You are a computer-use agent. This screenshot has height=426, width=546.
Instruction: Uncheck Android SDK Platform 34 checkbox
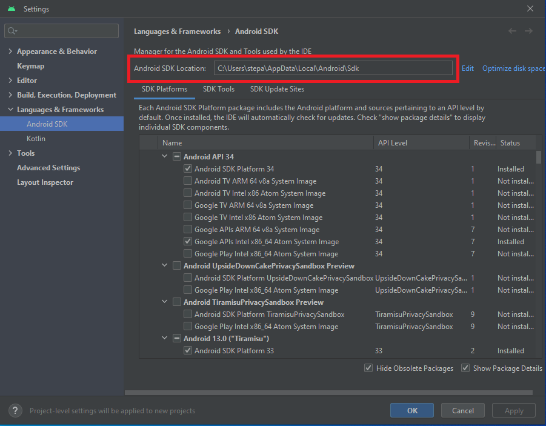pyautogui.click(x=188, y=169)
